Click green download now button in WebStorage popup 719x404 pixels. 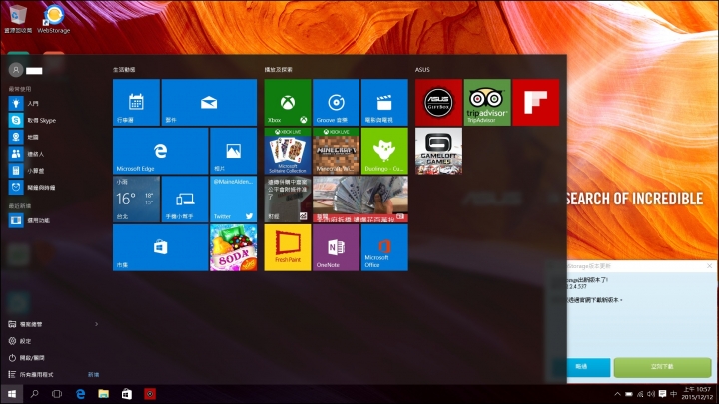point(663,367)
